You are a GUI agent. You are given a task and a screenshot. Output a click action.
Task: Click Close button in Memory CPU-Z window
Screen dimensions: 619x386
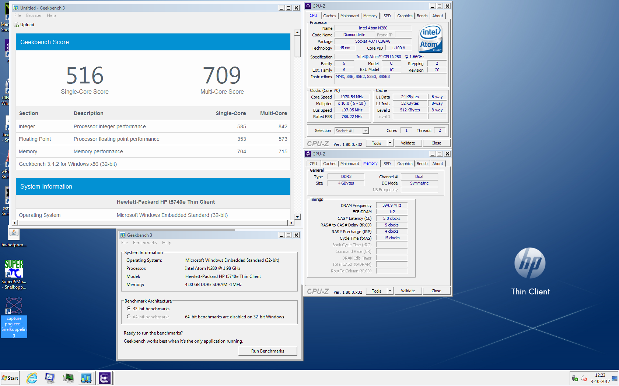[436, 291]
